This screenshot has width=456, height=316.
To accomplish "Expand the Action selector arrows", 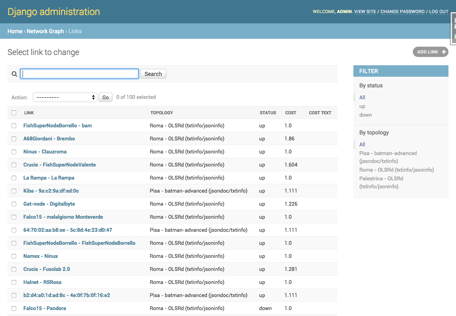I will [93, 97].
